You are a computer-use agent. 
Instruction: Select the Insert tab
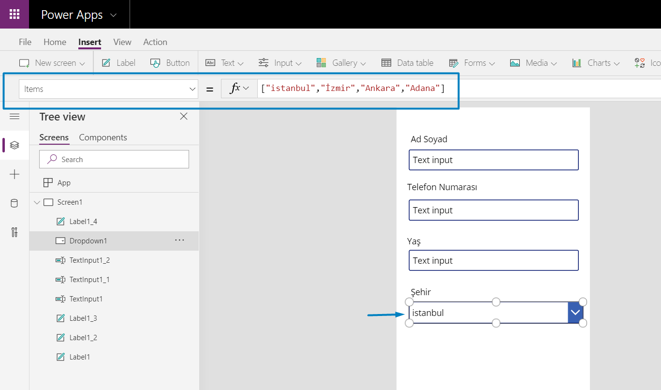pyautogui.click(x=90, y=42)
